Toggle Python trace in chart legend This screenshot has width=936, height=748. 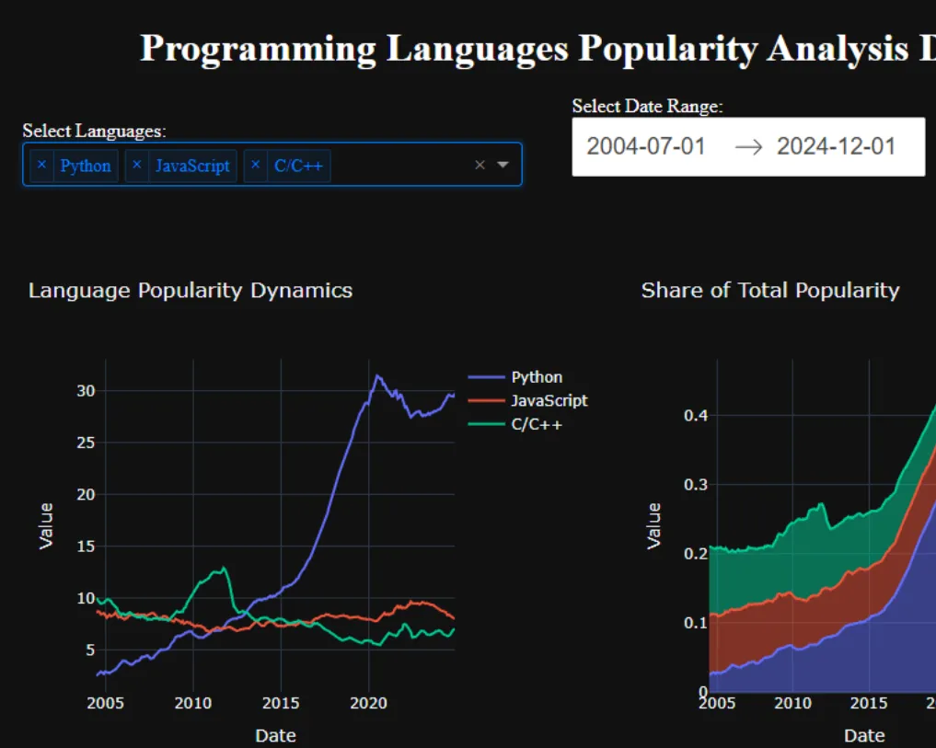tap(537, 377)
